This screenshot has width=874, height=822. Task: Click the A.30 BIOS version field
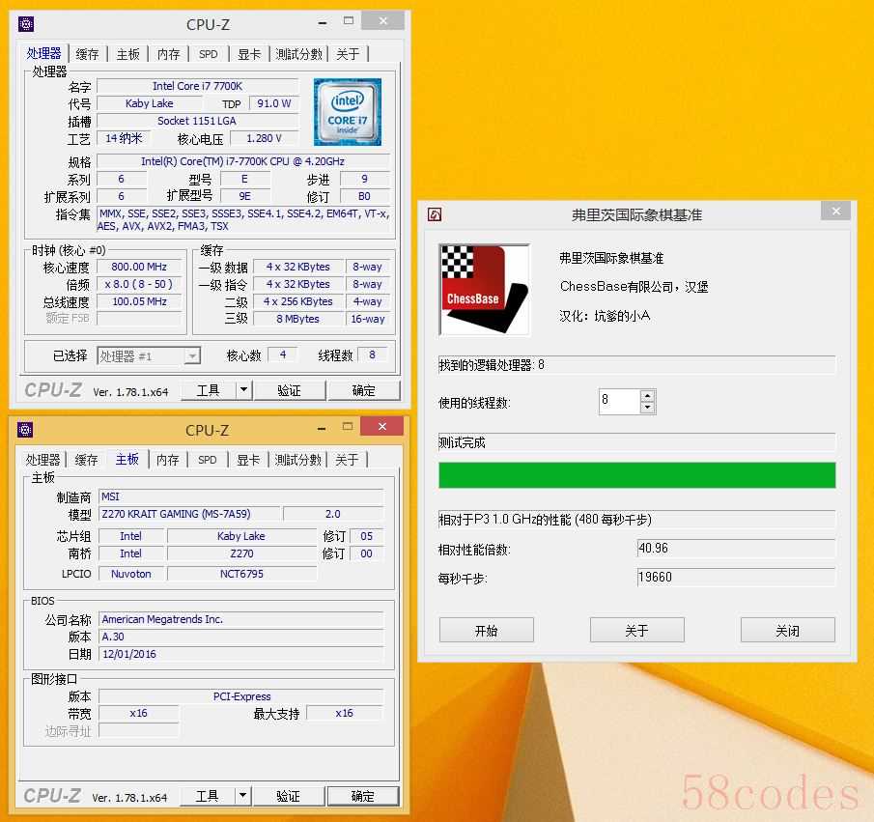tap(240, 637)
